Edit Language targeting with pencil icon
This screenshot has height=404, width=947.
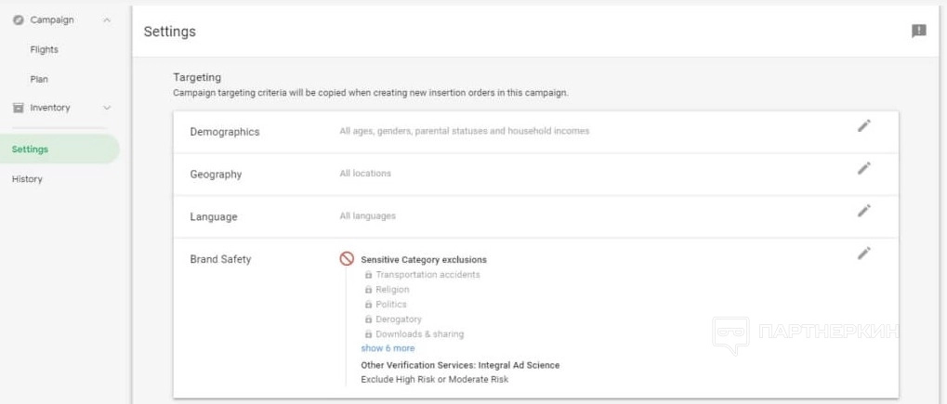tap(864, 211)
